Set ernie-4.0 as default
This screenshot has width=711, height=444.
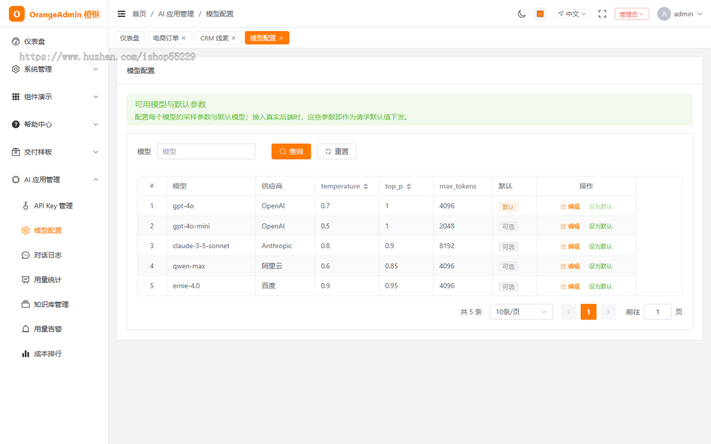601,287
